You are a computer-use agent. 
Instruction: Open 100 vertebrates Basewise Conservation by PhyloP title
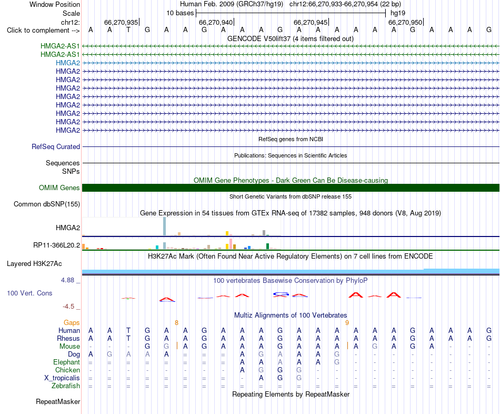click(290, 281)
